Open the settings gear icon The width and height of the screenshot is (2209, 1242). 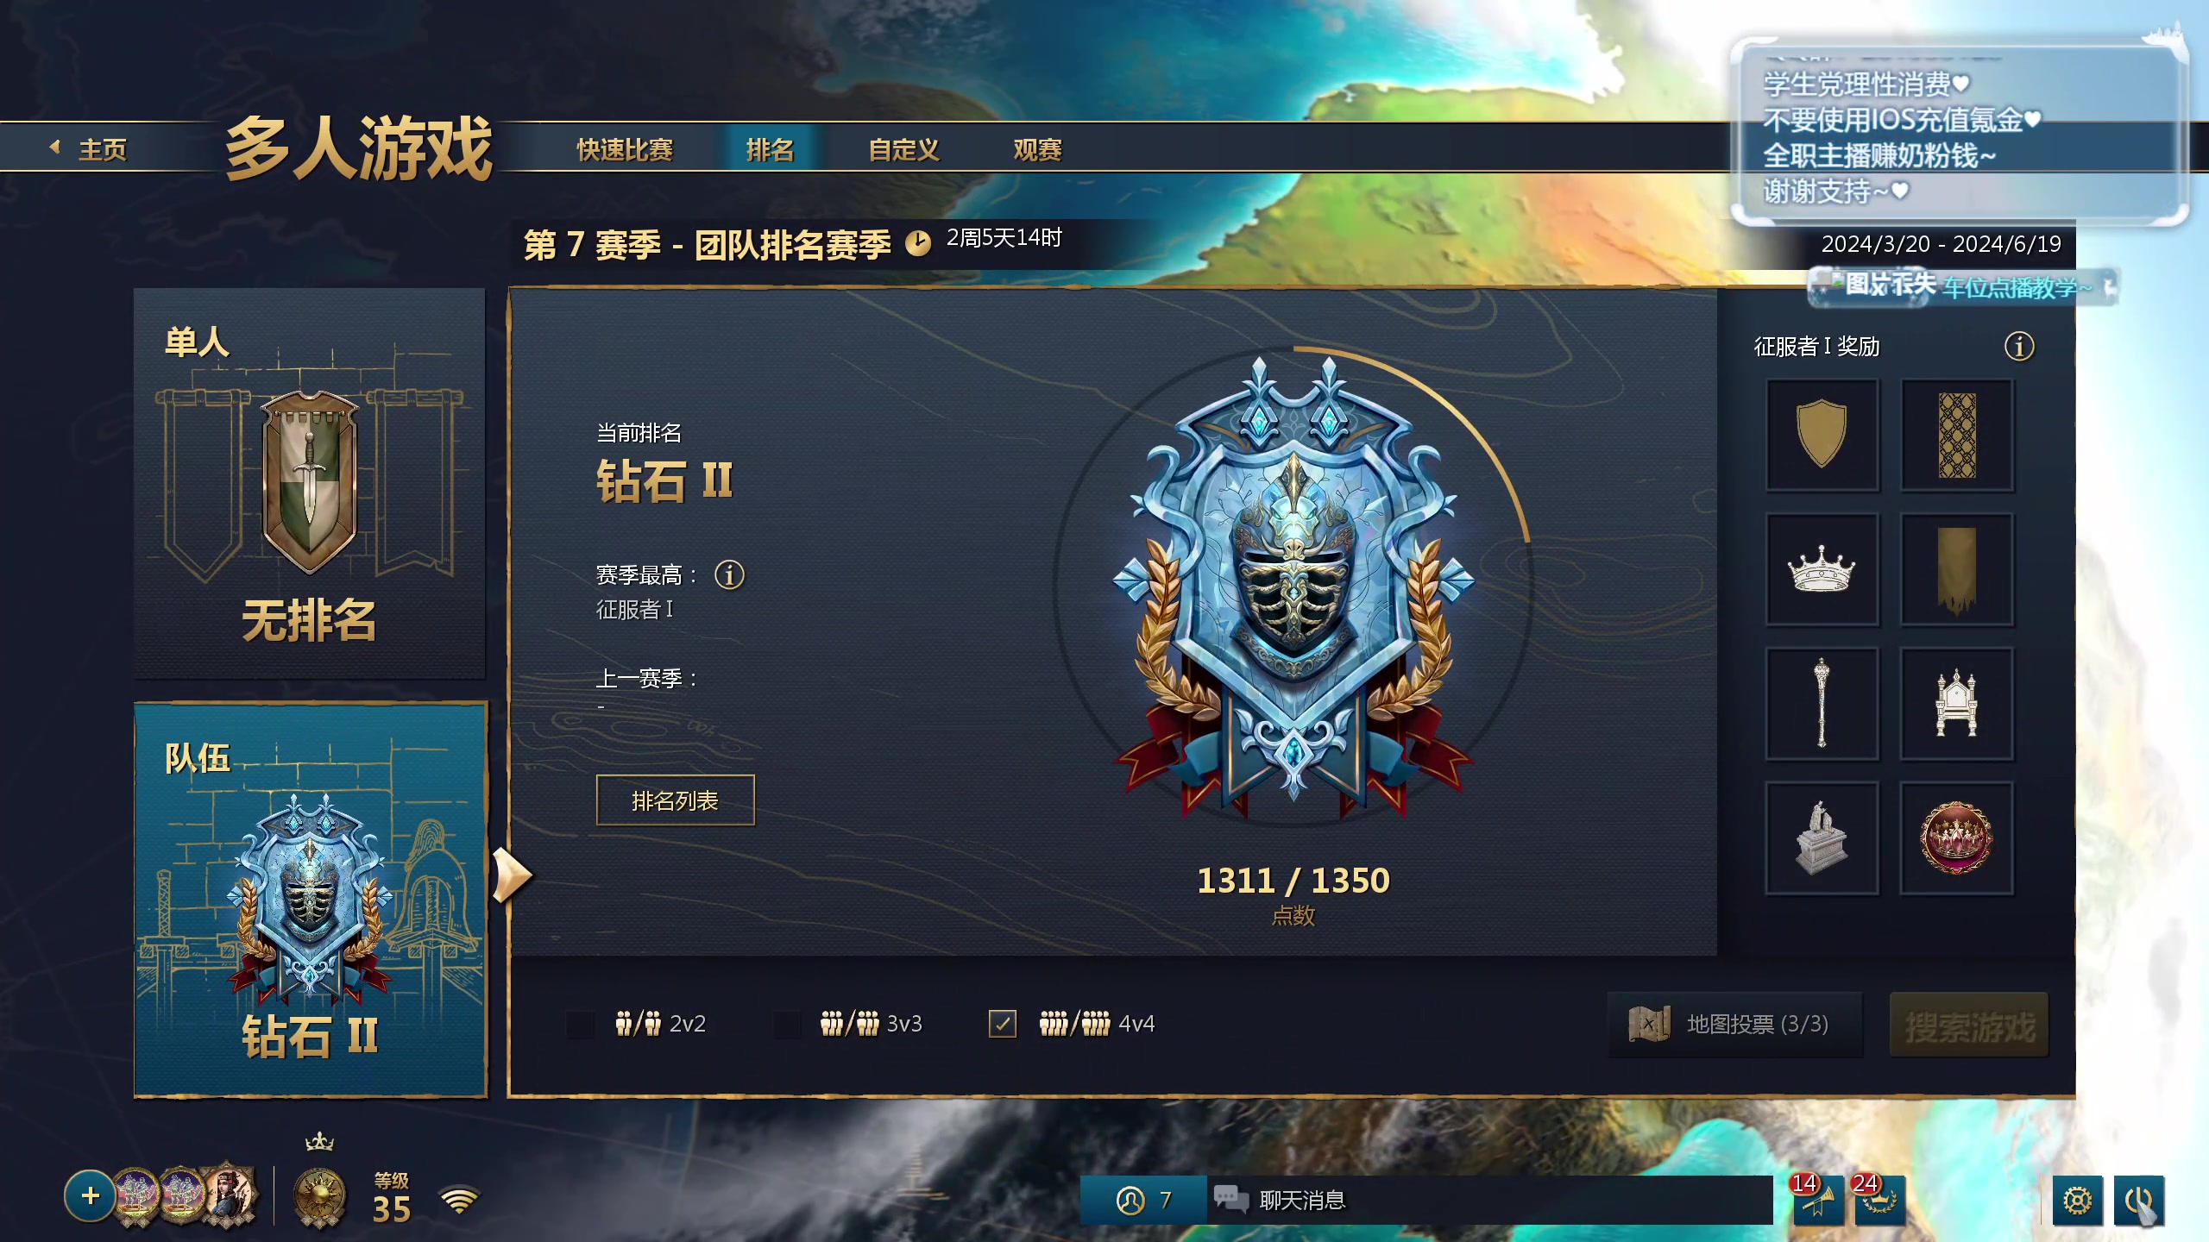2077,1200
